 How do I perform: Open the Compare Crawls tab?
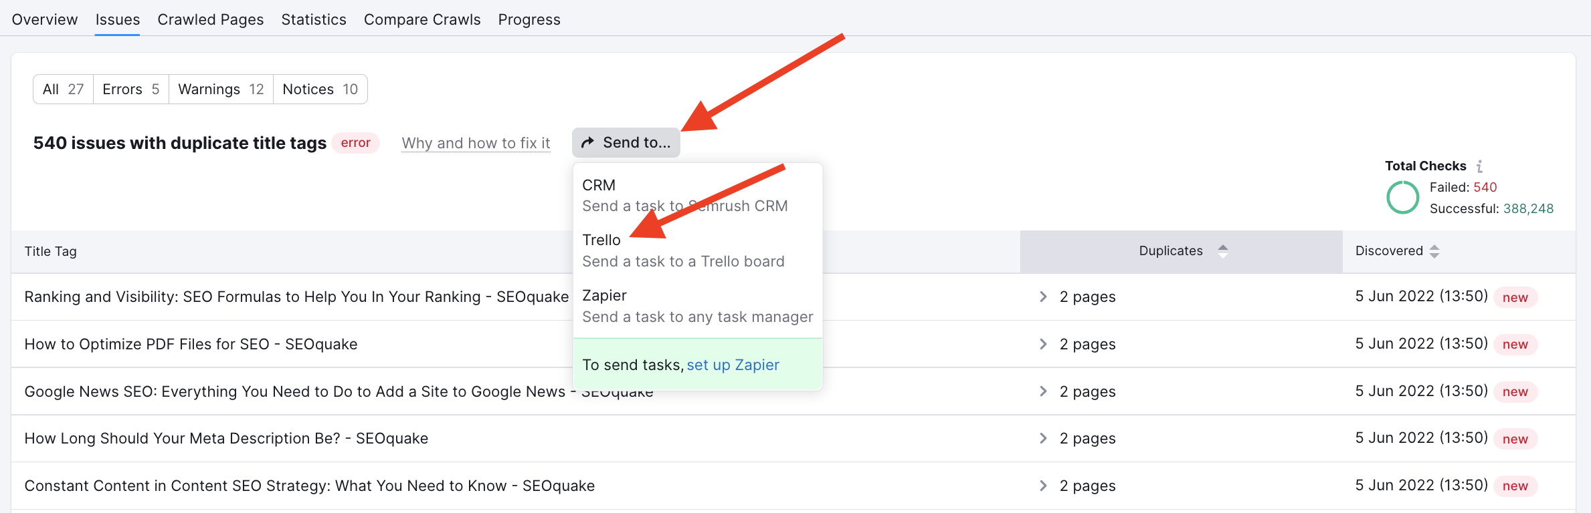tap(422, 19)
